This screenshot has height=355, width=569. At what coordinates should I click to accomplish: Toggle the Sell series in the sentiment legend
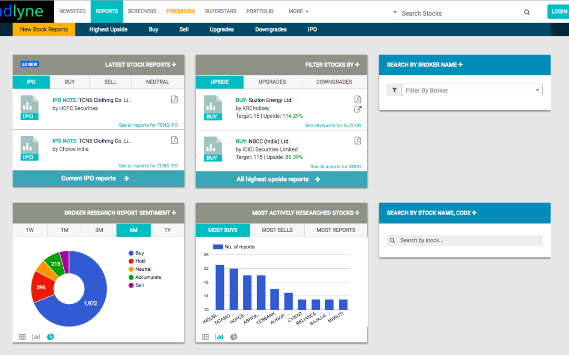[x=136, y=286]
